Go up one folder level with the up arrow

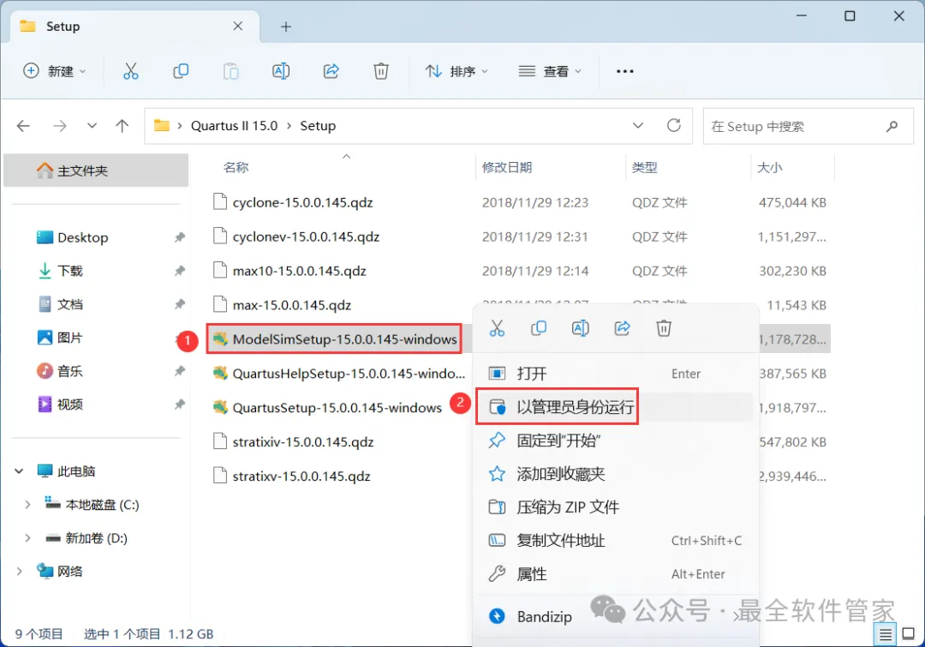tap(122, 126)
